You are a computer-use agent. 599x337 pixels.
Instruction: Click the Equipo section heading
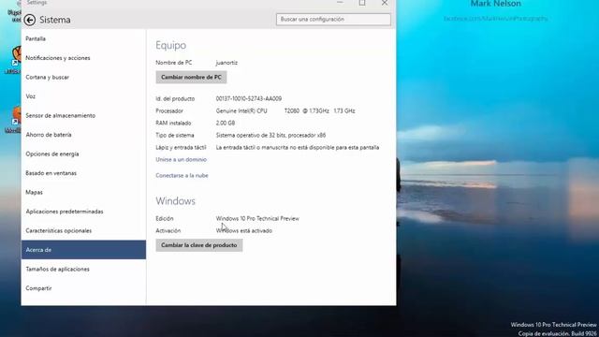pyautogui.click(x=170, y=45)
